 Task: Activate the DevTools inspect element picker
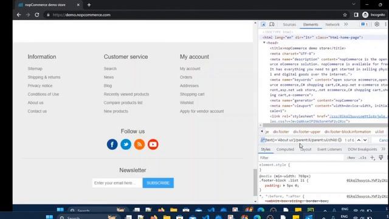[x=263, y=24]
